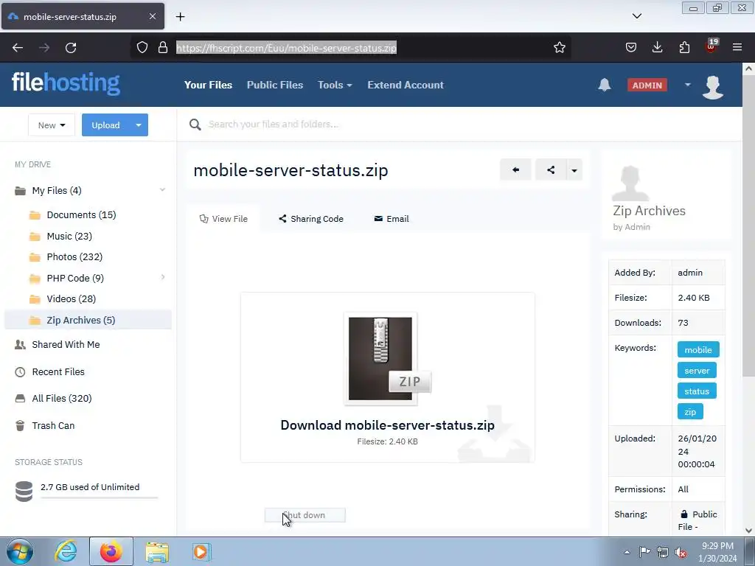
Task: Click the filehosting logo
Action: [66, 84]
